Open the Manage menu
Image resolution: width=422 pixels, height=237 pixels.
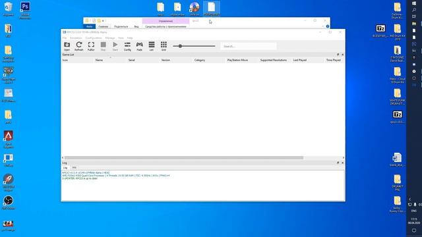tap(110, 38)
